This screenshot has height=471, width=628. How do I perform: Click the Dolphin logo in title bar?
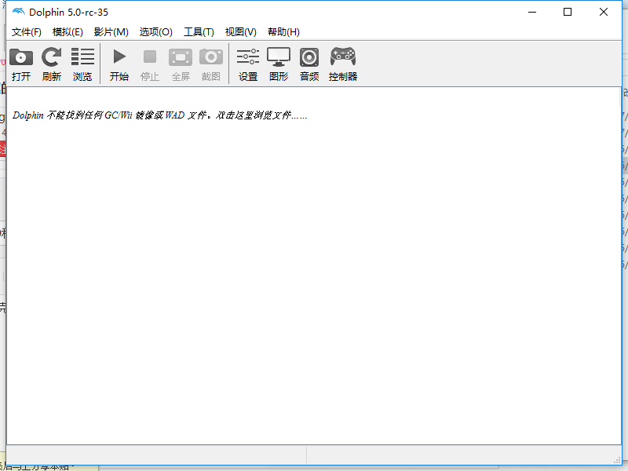(18, 12)
